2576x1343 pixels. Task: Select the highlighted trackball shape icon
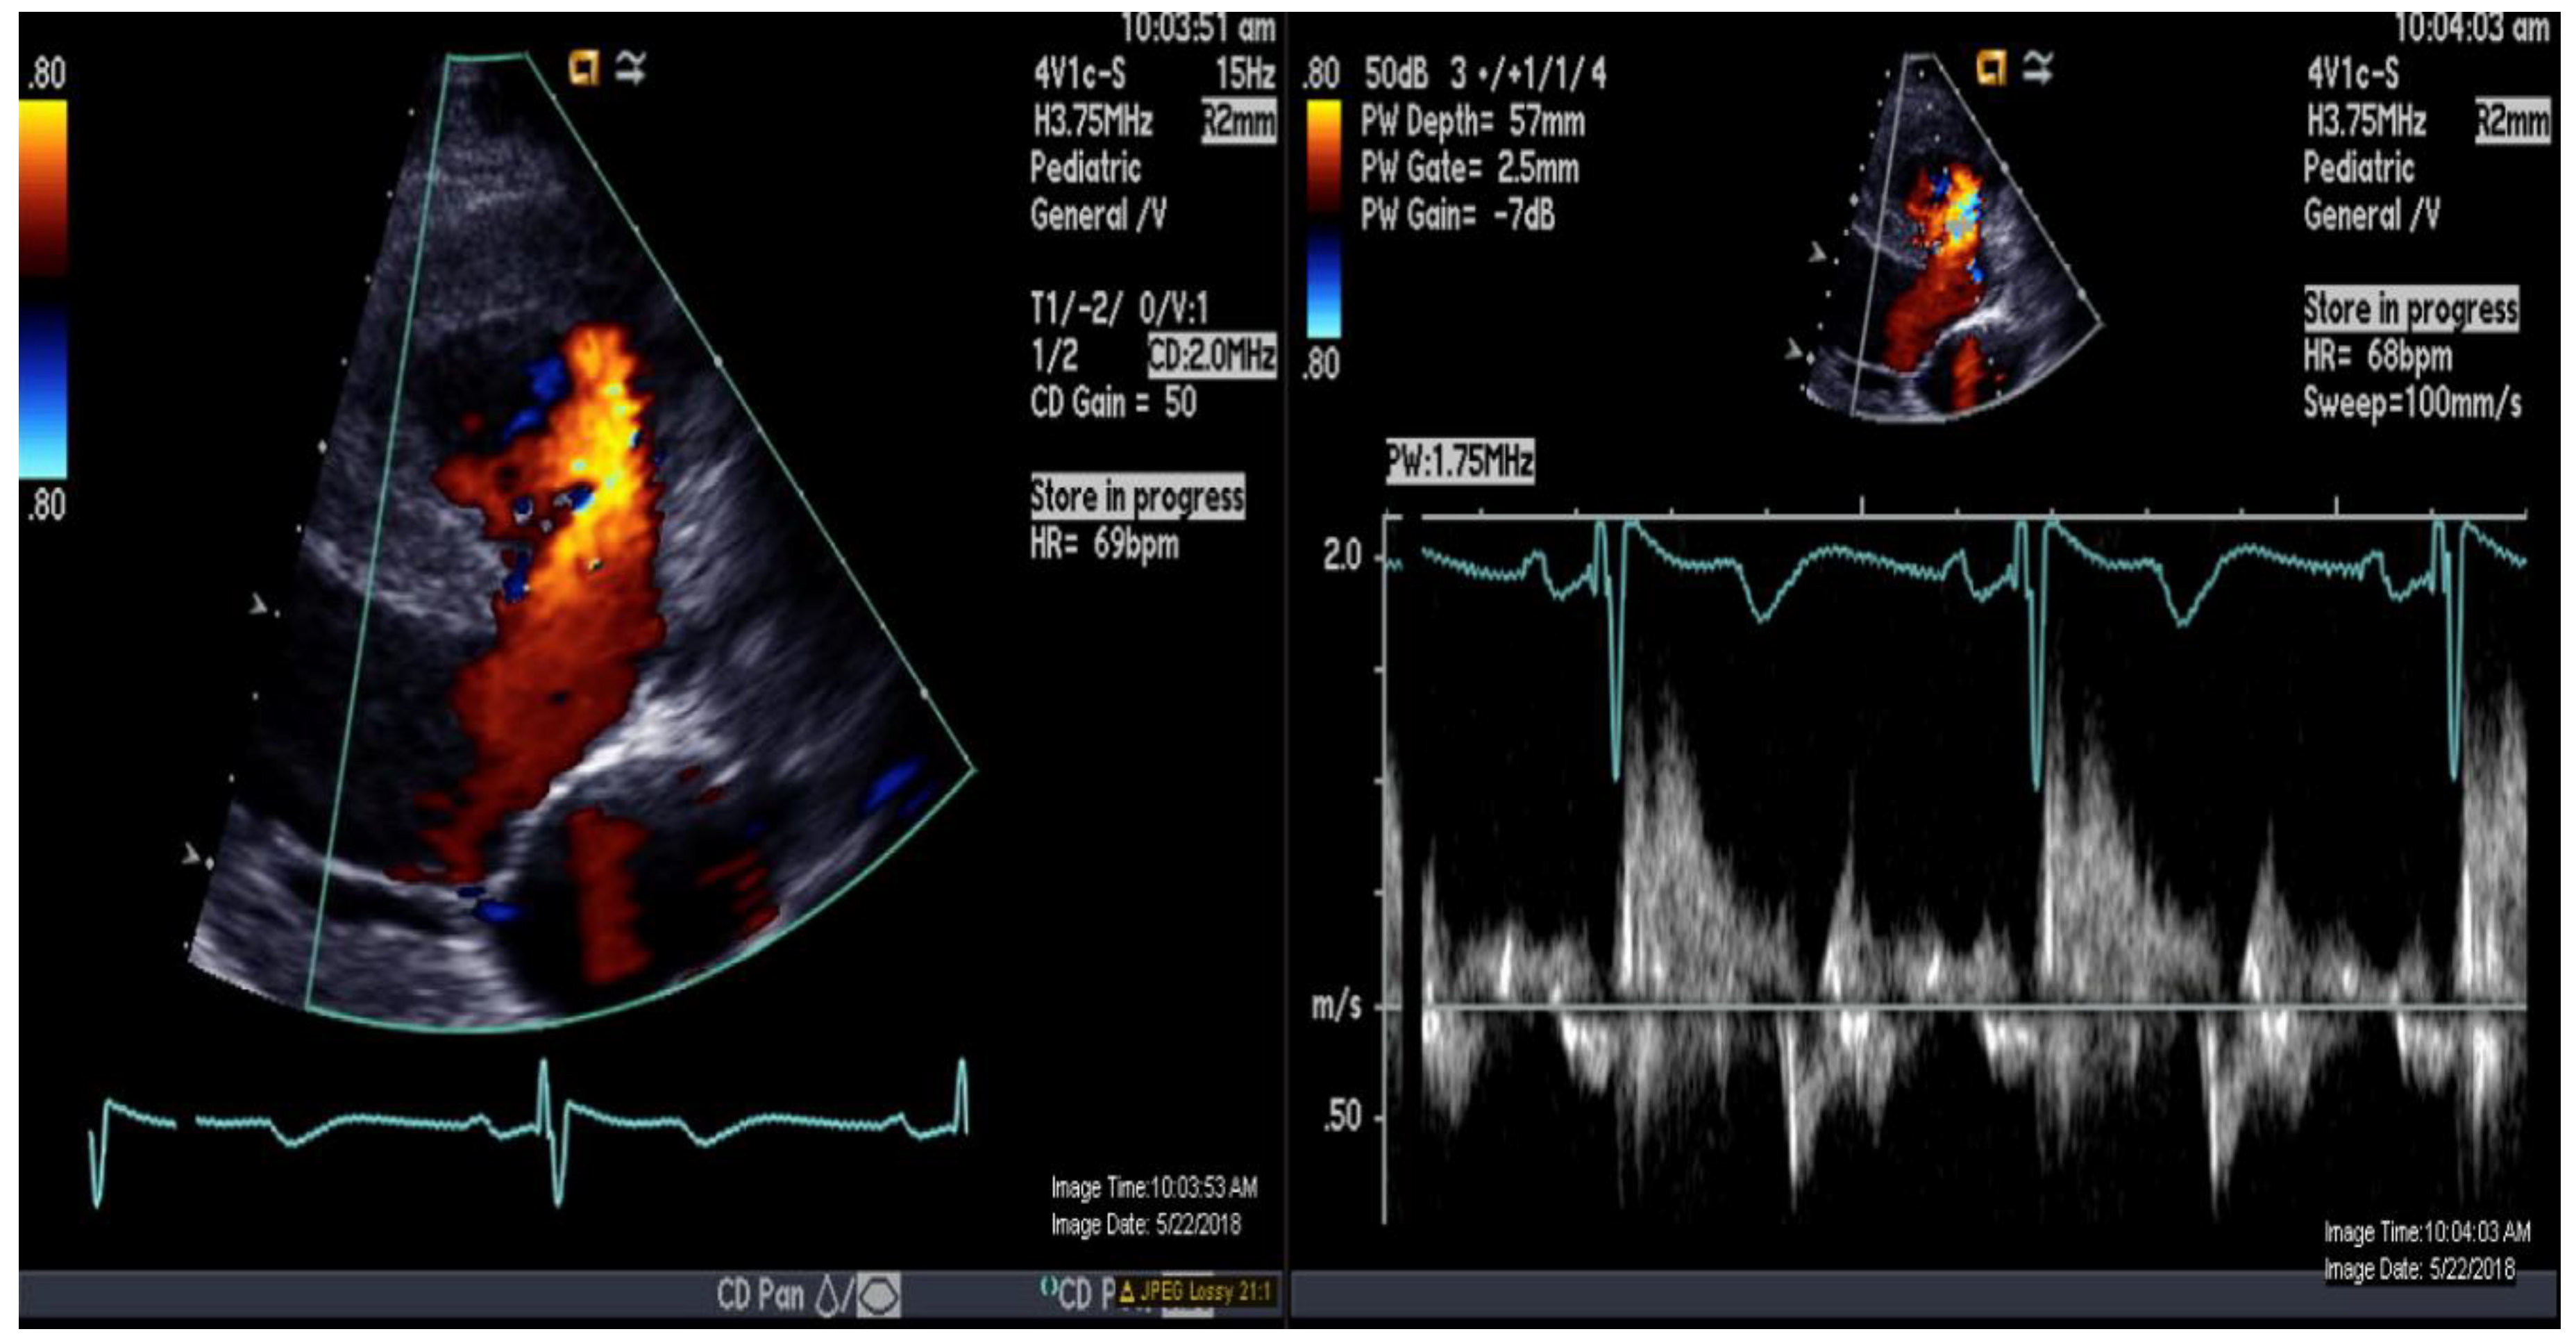(879, 1295)
